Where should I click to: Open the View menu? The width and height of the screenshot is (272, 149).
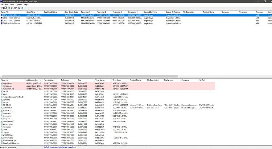pos(12,4)
